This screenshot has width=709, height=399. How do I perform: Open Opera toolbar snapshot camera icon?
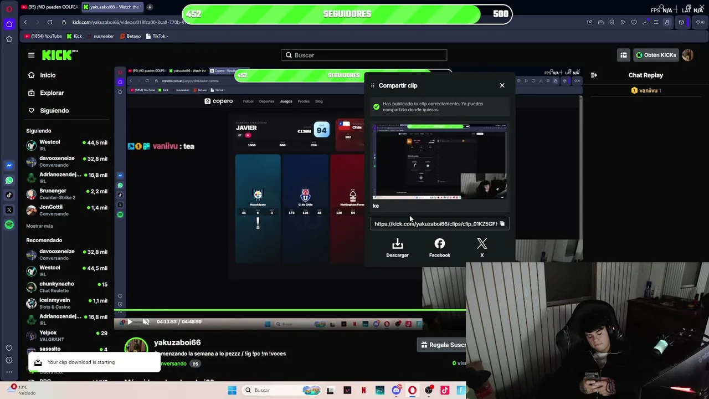tap(601, 22)
